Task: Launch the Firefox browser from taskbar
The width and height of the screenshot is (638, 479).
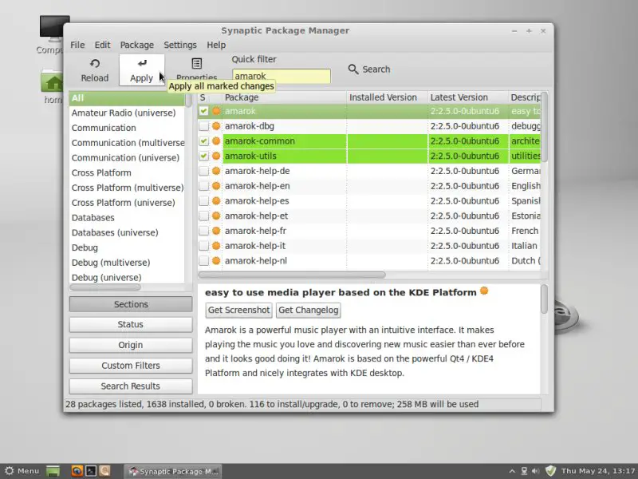Action: (77, 471)
